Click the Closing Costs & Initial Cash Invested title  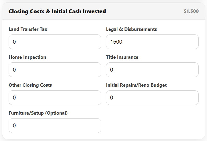[57, 11]
